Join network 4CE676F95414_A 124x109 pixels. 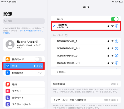(x=86, y=41)
